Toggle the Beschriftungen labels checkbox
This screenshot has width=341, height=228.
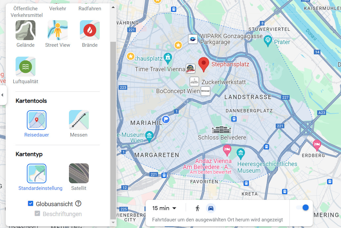(37, 213)
